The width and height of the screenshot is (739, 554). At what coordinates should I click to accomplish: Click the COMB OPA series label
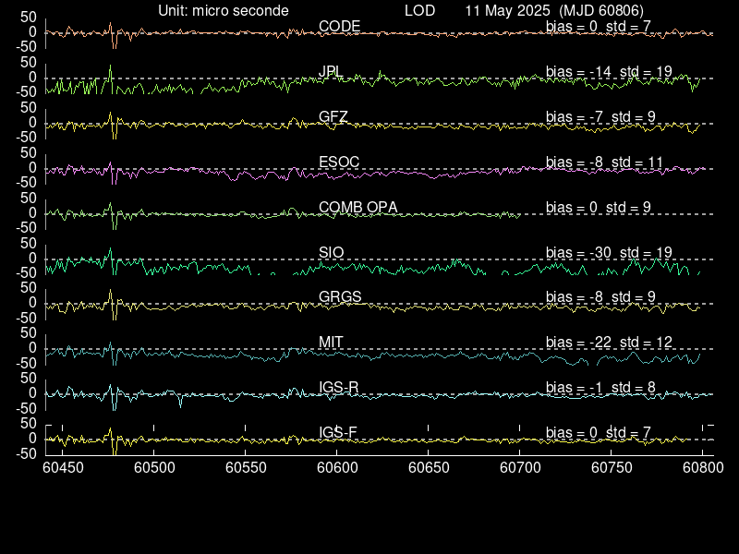pos(358,207)
